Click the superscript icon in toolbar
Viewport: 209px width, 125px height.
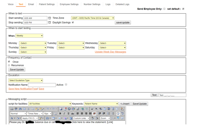[x=92, y=109]
